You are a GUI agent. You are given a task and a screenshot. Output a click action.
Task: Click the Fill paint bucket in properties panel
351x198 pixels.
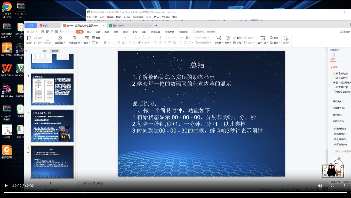tap(333, 55)
